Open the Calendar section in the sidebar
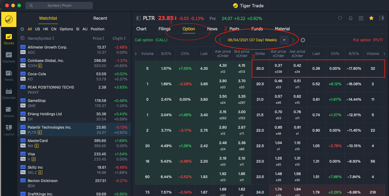 click(9, 94)
